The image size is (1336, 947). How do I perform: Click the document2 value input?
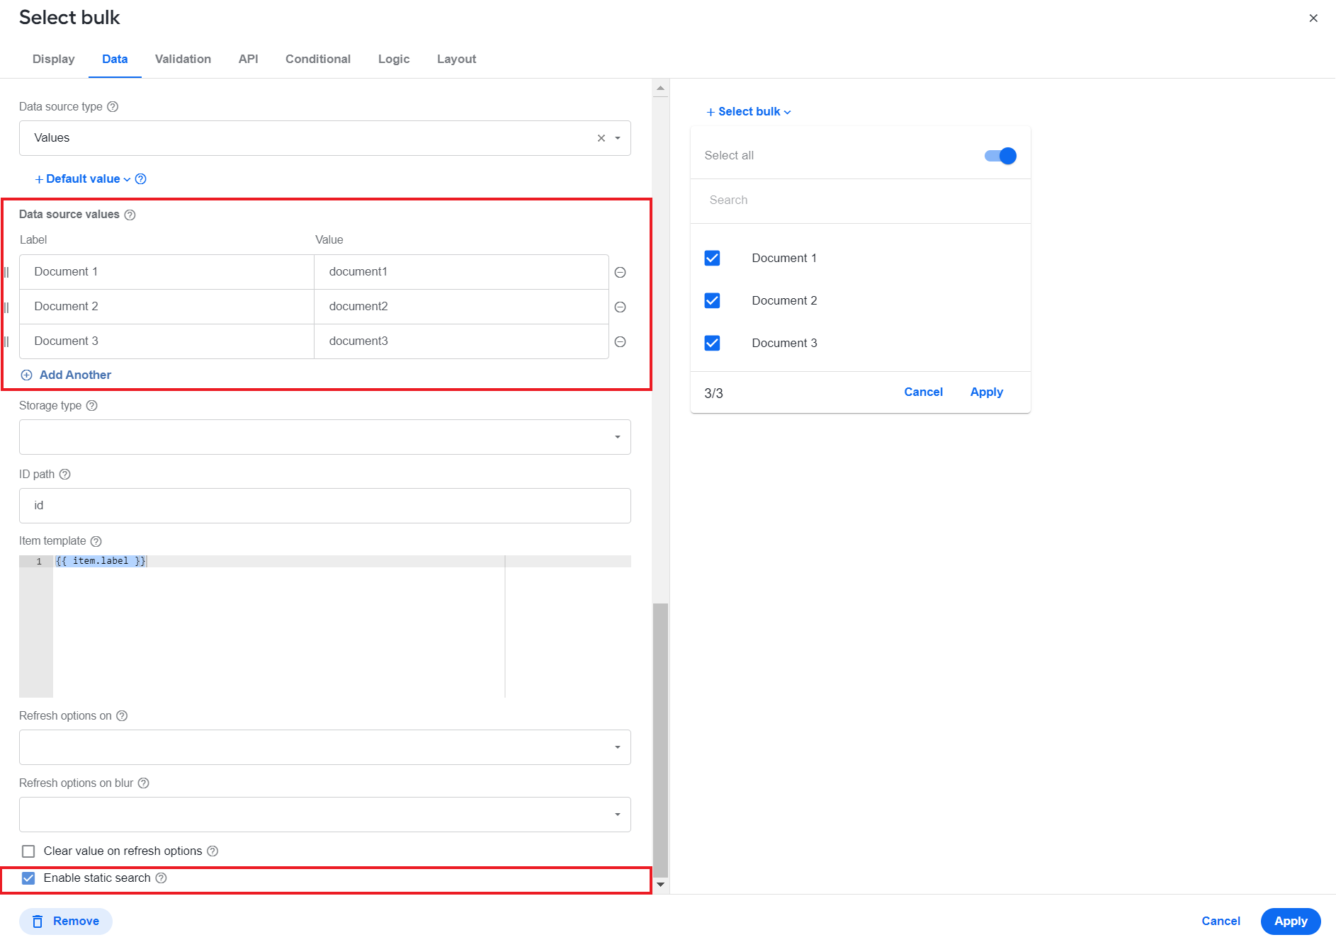coord(461,307)
